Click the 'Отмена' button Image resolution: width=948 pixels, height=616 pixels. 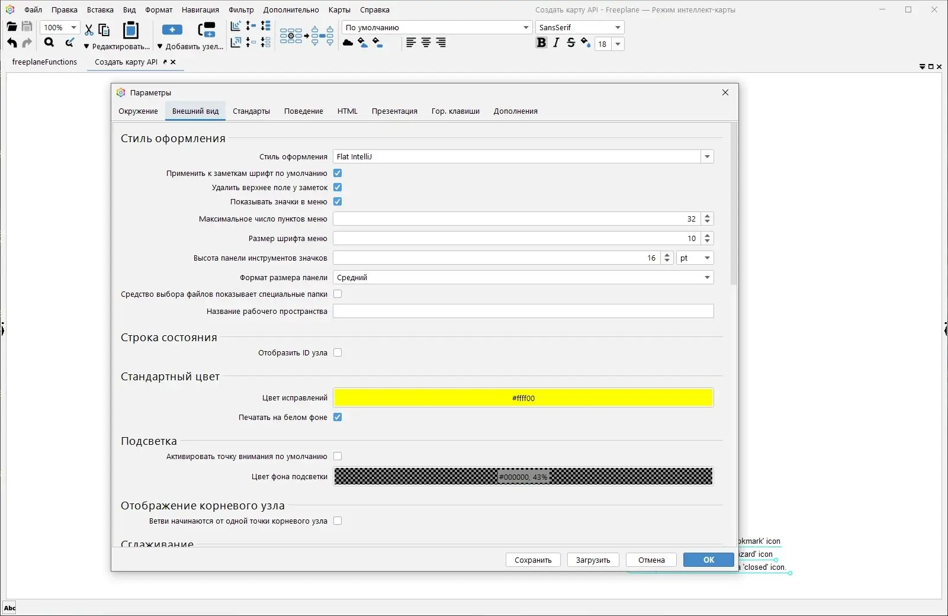click(651, 560)
